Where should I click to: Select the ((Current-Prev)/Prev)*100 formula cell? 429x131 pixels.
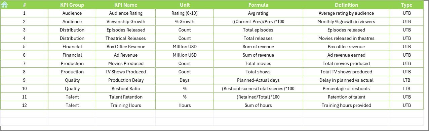click(258, 22)
